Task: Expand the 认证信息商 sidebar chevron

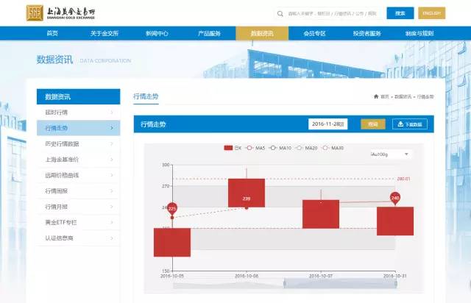Action: [x=112, y=238]
